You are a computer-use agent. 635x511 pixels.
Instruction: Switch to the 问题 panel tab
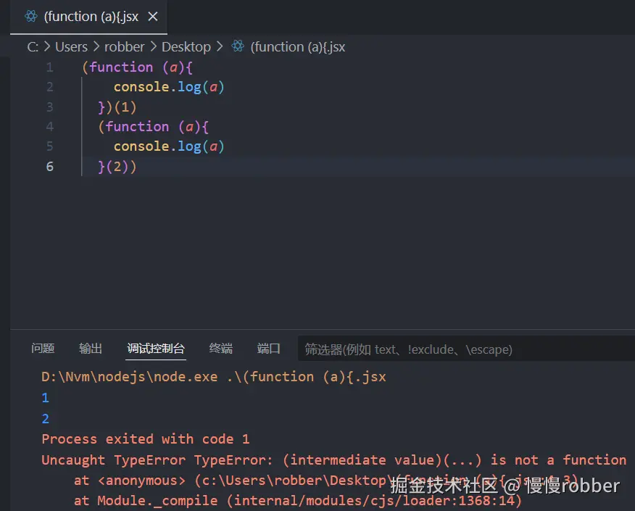click(43, 349)
